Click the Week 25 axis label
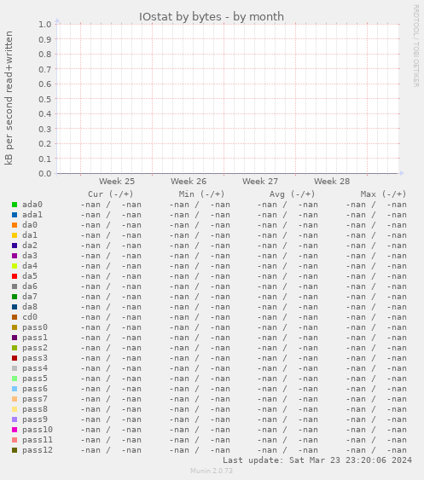The width and height of the screenshot is (424, 480). point(117,182)
